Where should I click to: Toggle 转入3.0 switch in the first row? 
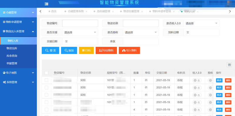[x=197, y=80]
